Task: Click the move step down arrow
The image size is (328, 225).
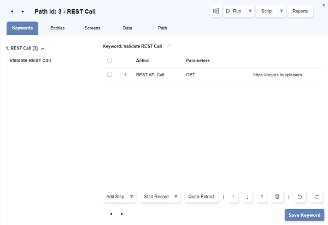Action: pyautogui.click(x=248, y=197)
